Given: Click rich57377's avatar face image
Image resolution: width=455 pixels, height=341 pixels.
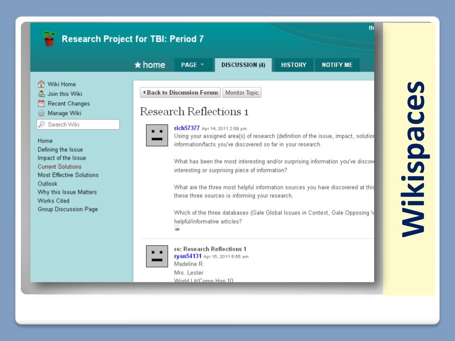Looking at the screenshot, I should [x=157, y=135].
